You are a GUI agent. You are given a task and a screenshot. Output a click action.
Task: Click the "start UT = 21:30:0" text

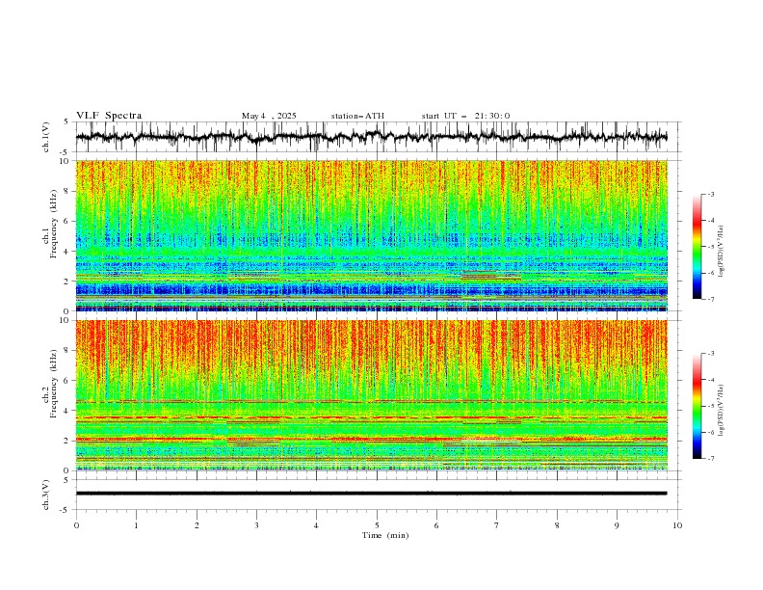coord(465,116)
